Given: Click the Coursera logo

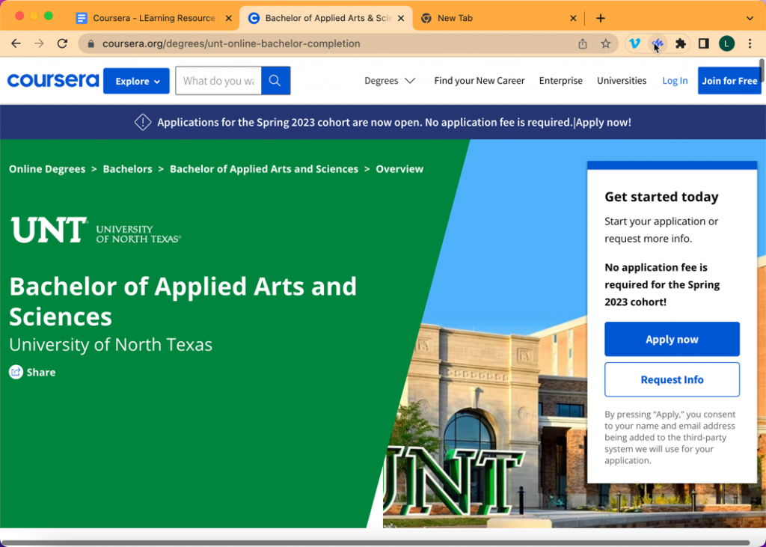Looking at the screenshot, I should [x=53, y=80].
